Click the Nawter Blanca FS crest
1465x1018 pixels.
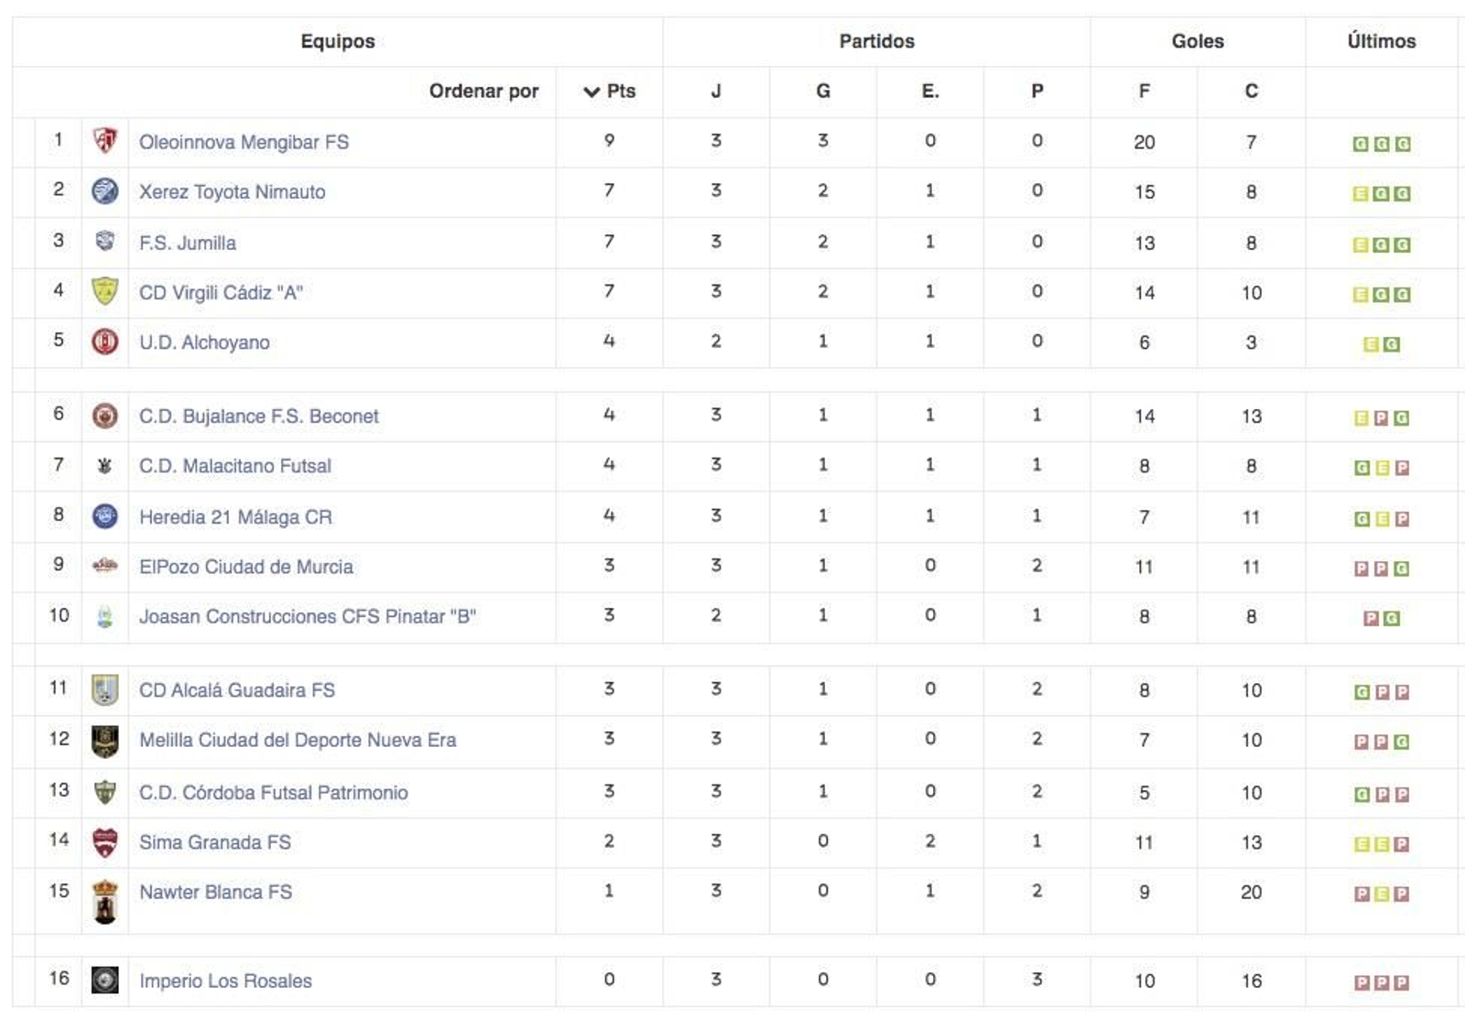click(105, 901)
